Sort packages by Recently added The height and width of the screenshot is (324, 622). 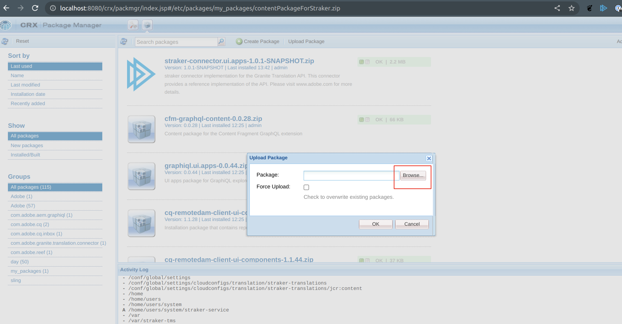click(x=55, y=104)
